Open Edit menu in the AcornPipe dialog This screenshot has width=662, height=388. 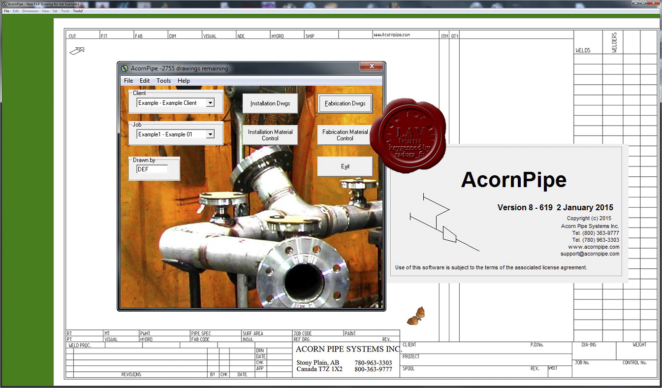pos(145,81)
